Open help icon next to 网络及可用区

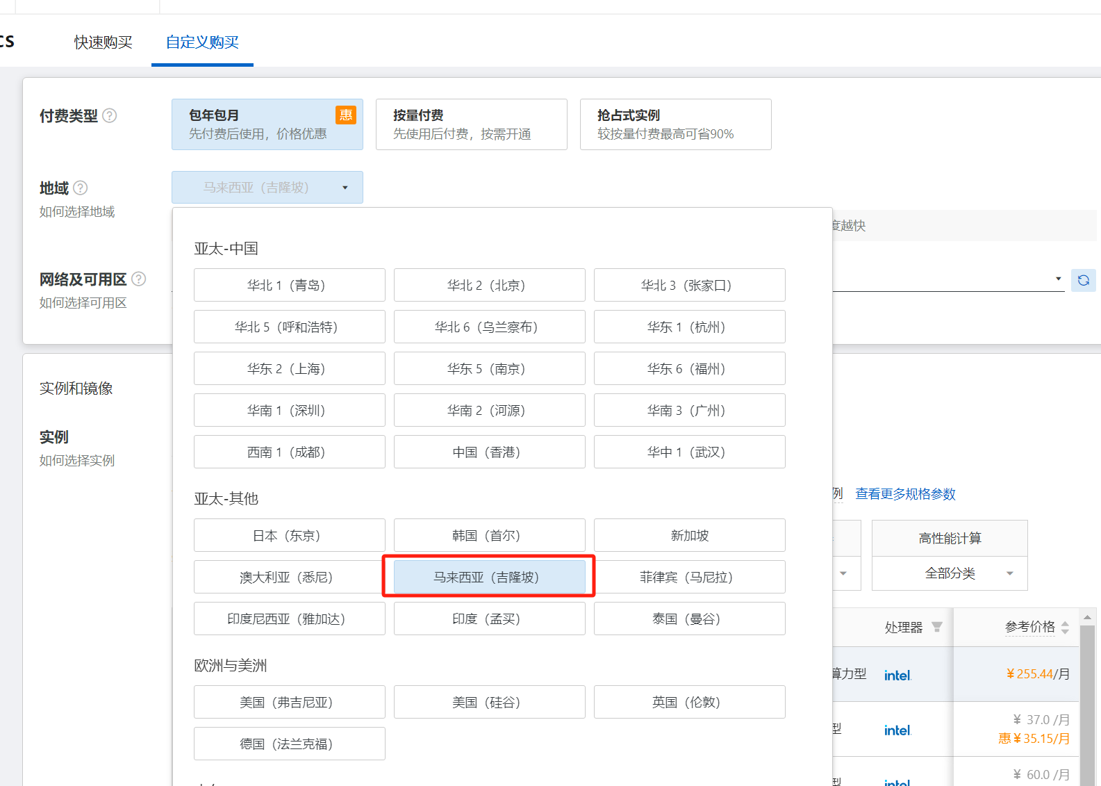coord(139,279)
